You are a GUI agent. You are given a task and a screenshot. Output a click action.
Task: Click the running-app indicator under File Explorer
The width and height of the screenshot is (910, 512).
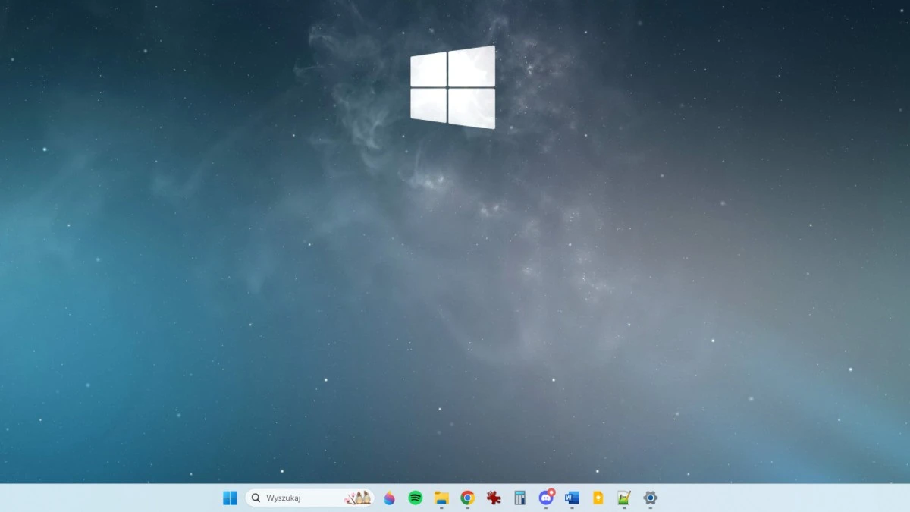point(441,507)
